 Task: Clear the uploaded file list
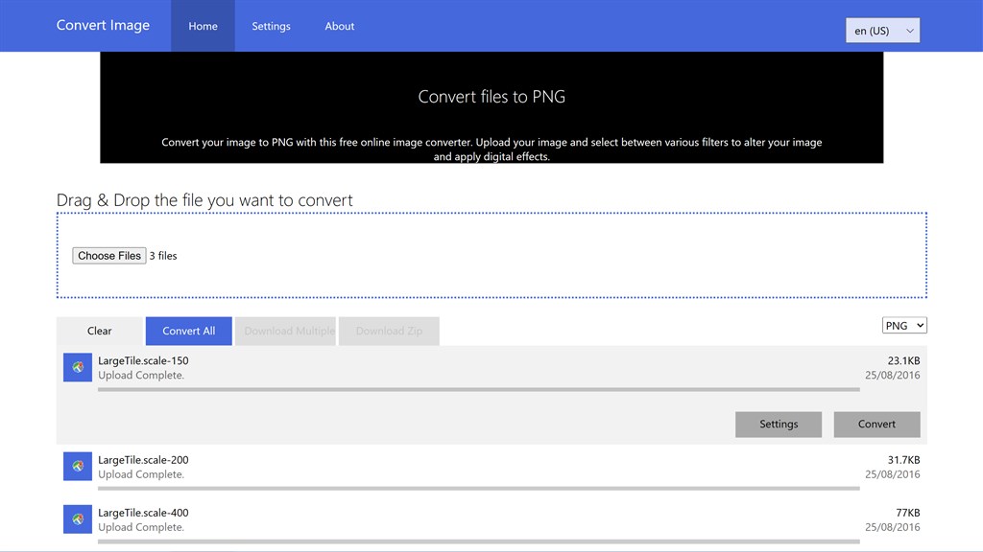tap(99, 330)
